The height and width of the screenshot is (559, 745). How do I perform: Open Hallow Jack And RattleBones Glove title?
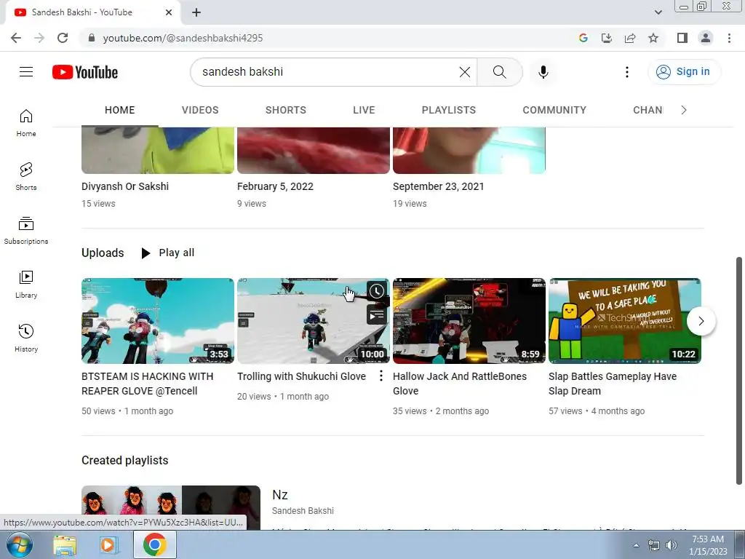point(460,384)
